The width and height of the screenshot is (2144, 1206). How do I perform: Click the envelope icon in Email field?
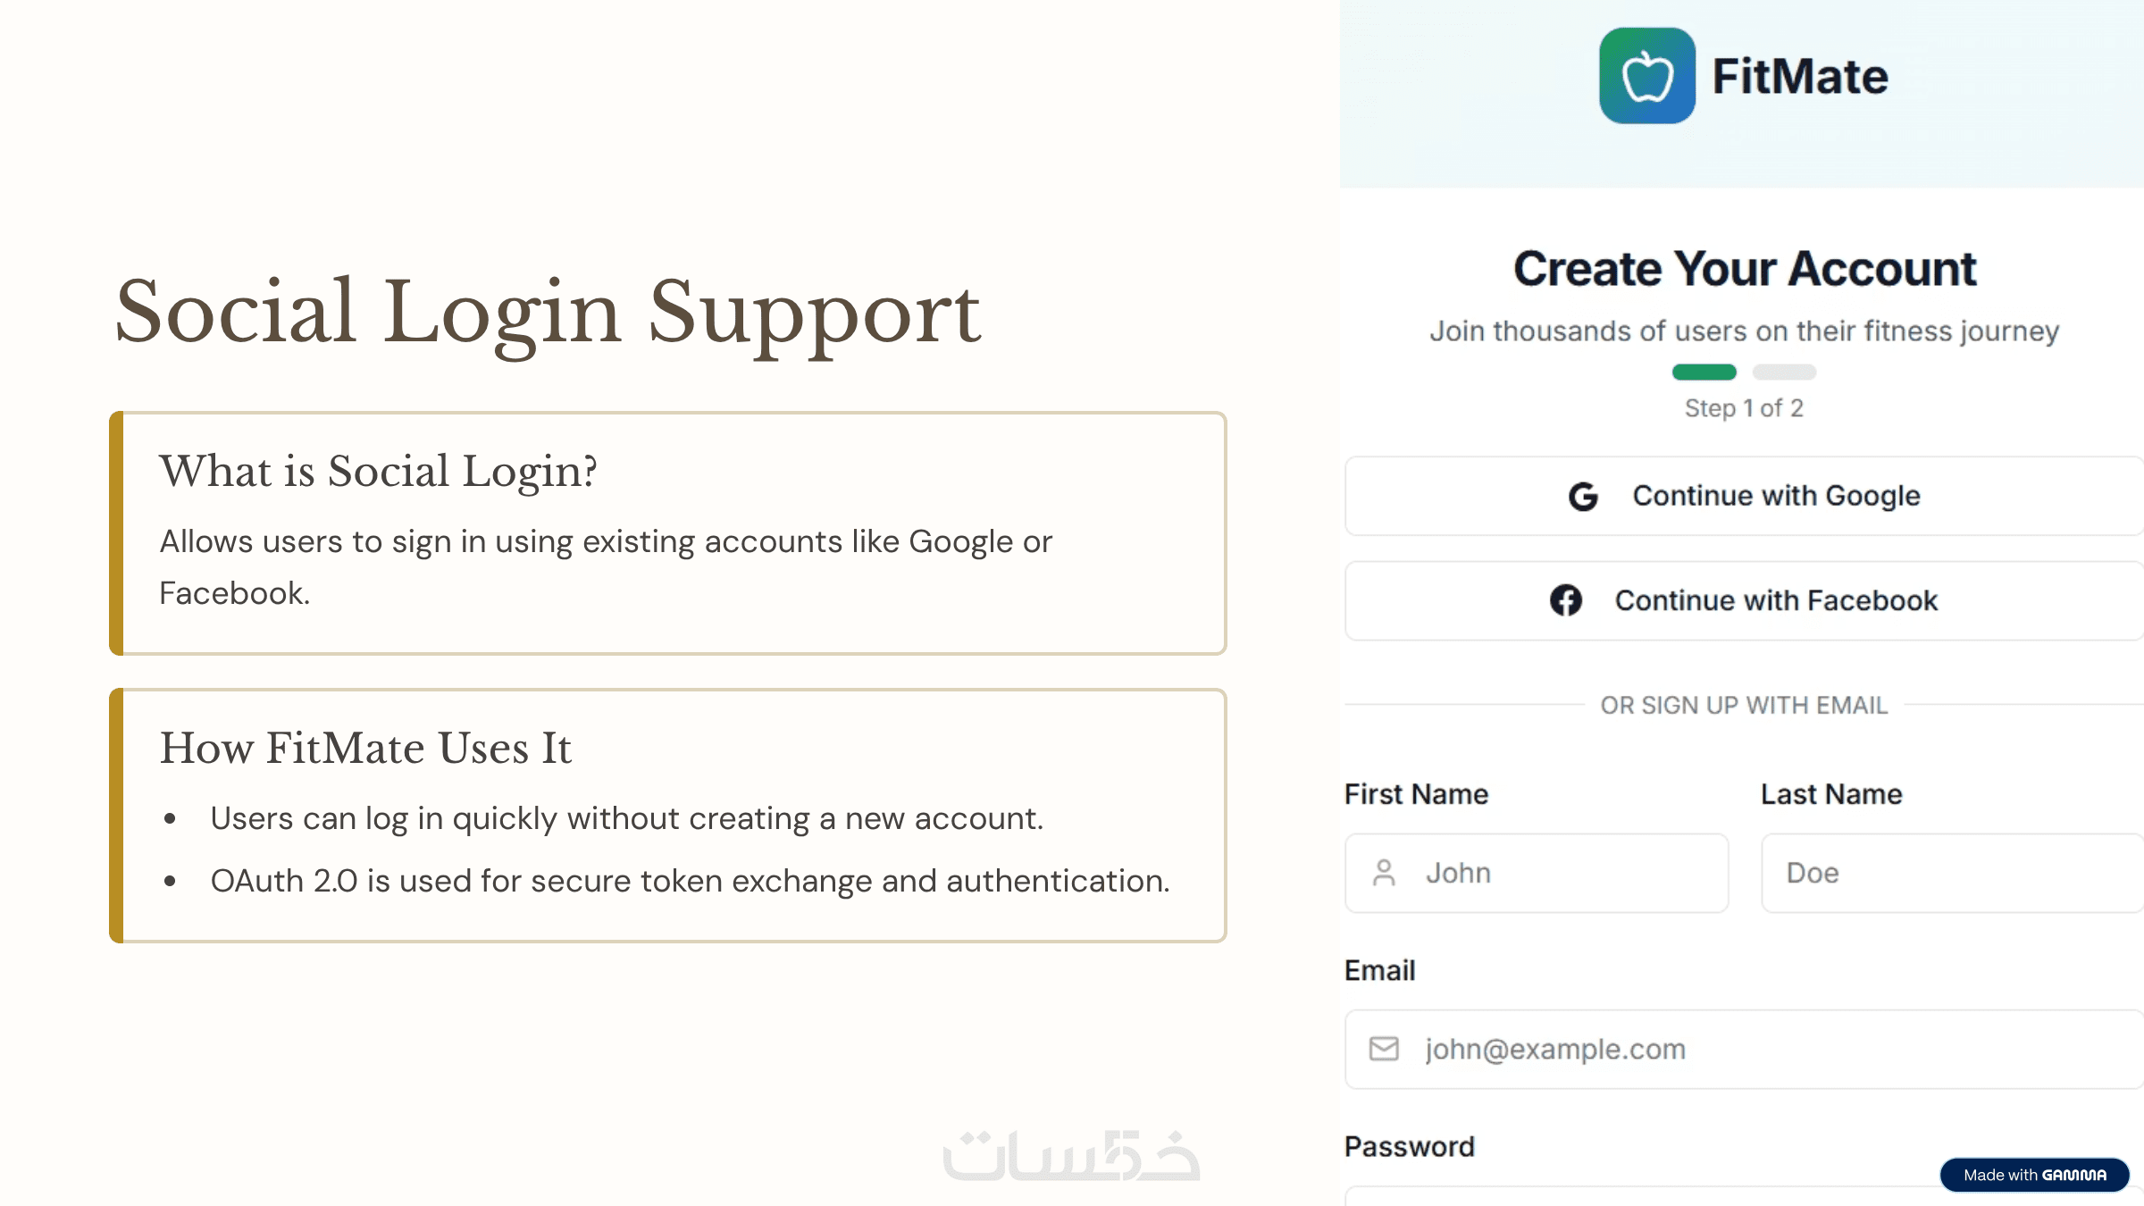(1384, 1049)
